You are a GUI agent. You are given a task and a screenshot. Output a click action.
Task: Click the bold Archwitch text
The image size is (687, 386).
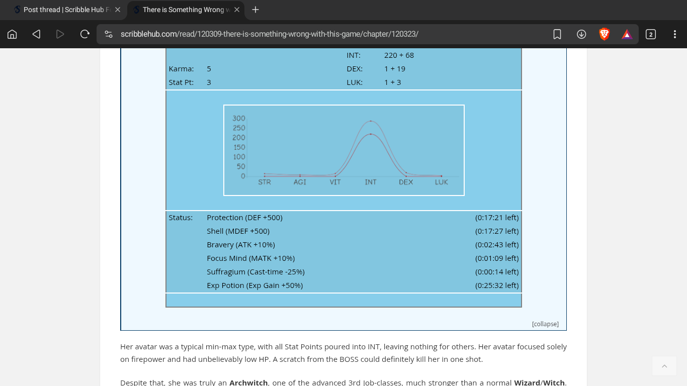pyautogui.click(x=248, y=382)
